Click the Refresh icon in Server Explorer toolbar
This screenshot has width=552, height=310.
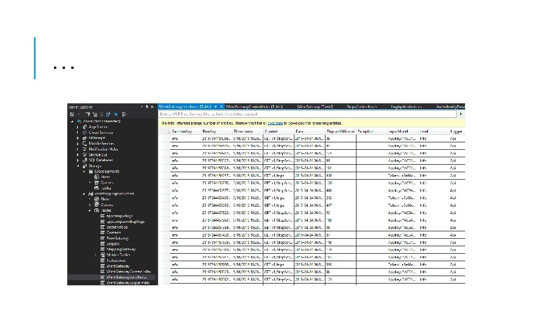72,114
